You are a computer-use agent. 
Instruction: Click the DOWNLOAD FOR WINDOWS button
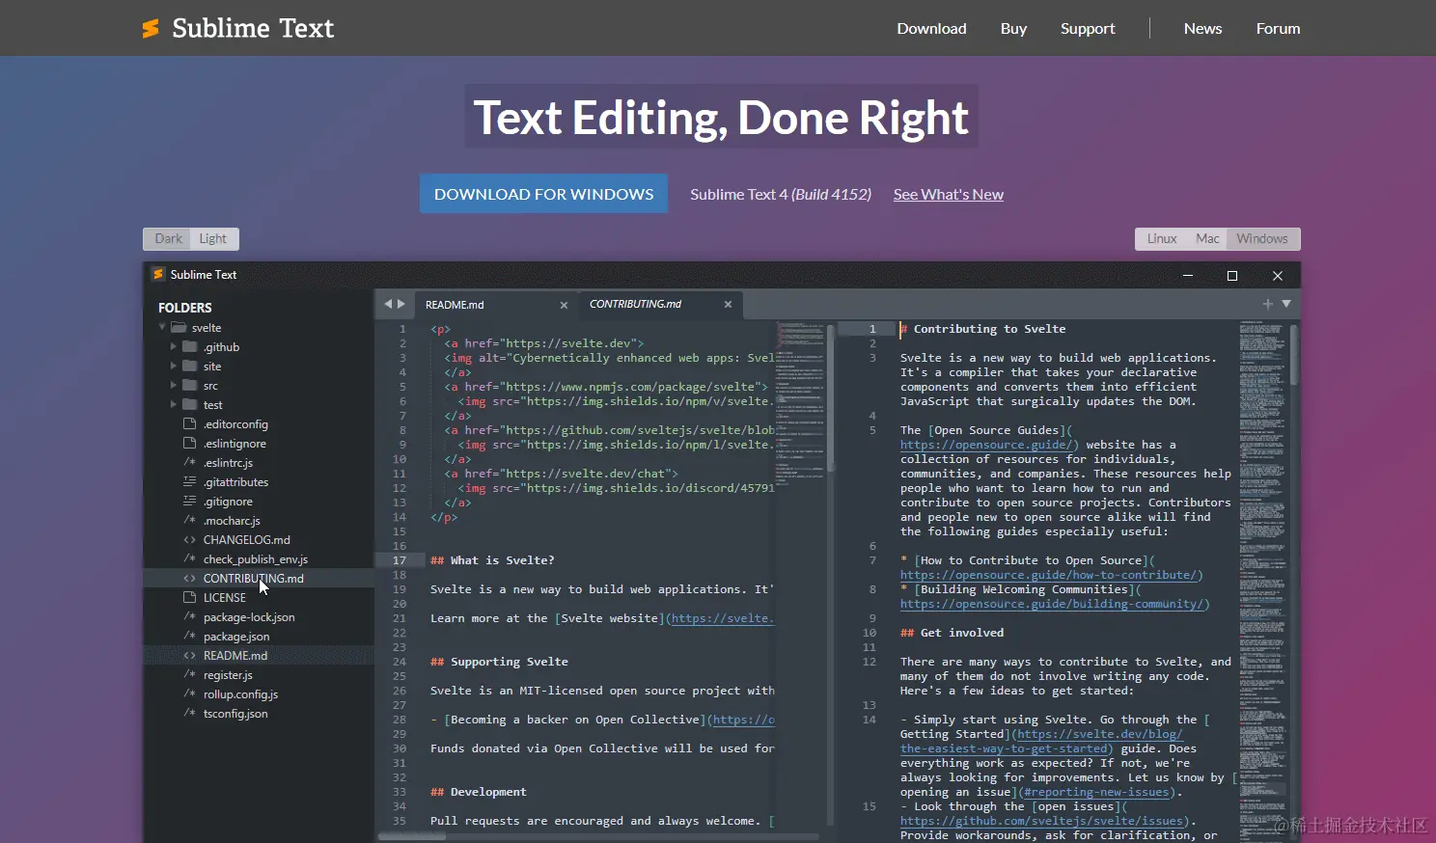click(x=542, y=193)
